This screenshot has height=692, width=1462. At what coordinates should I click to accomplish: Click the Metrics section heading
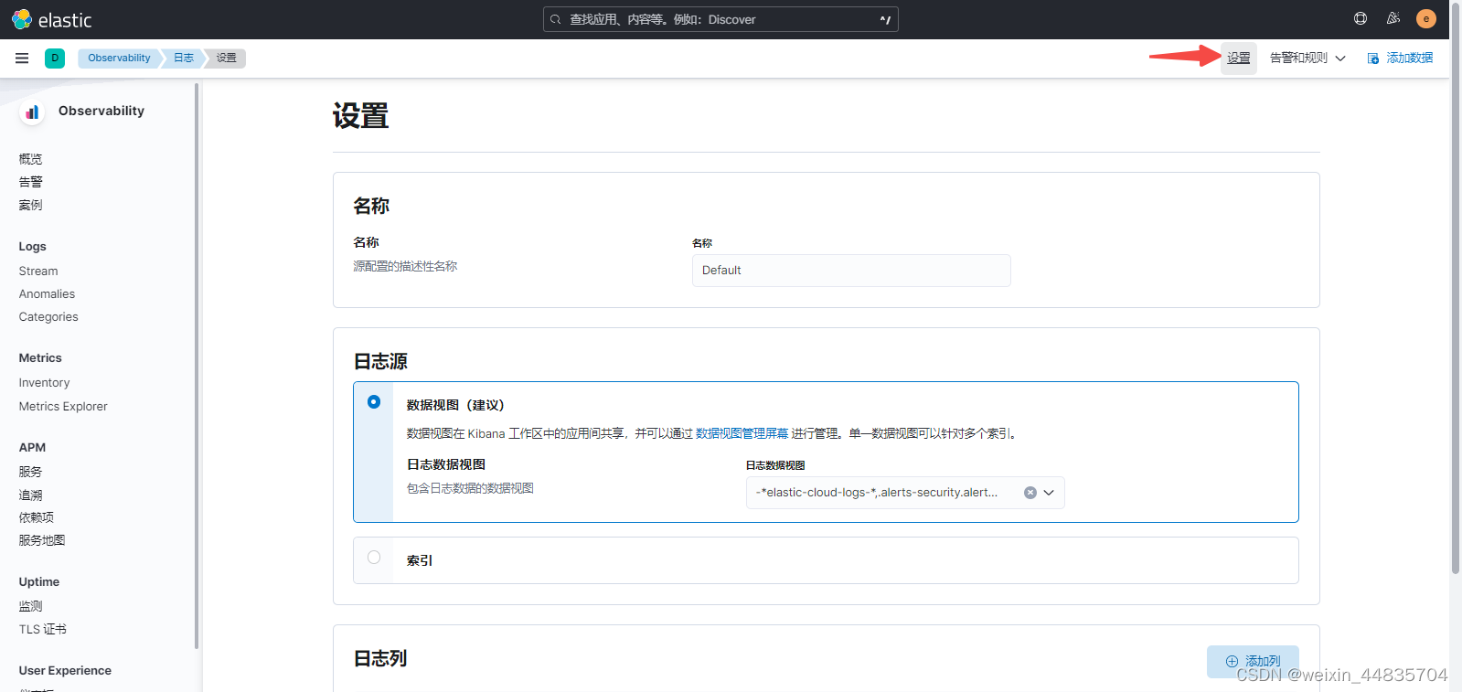pos(40,357)
